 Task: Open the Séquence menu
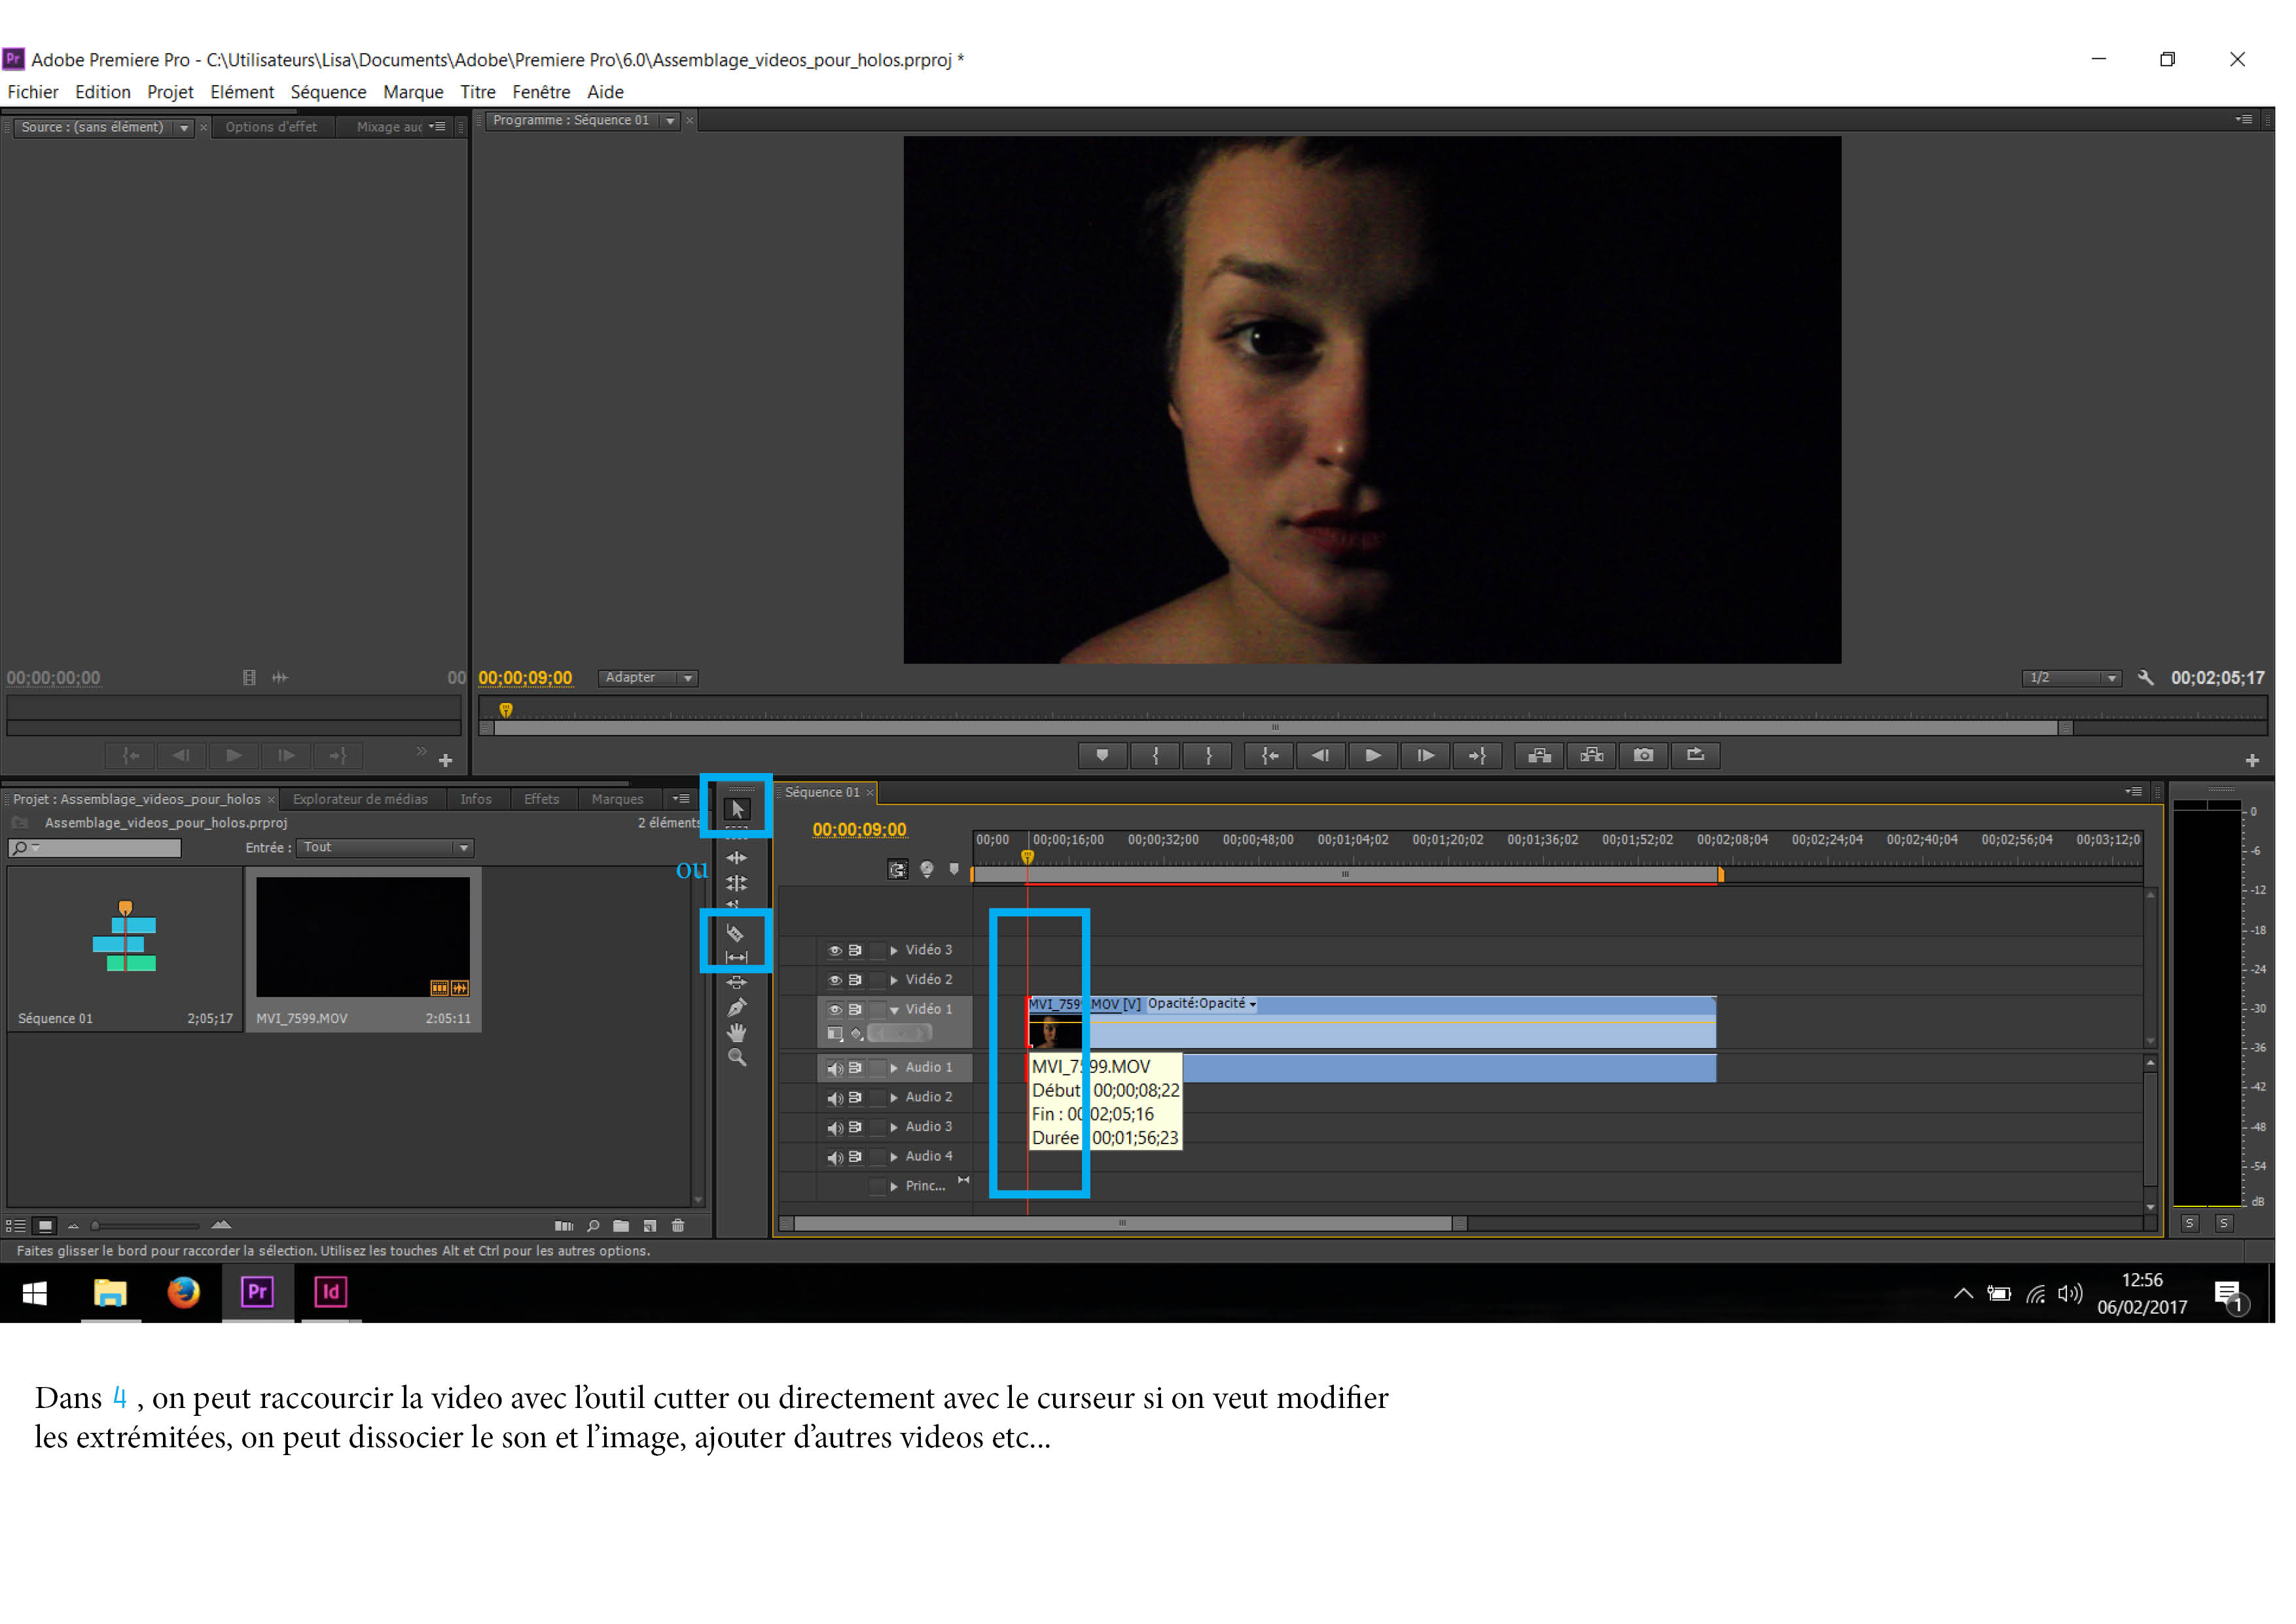point(328,92)
